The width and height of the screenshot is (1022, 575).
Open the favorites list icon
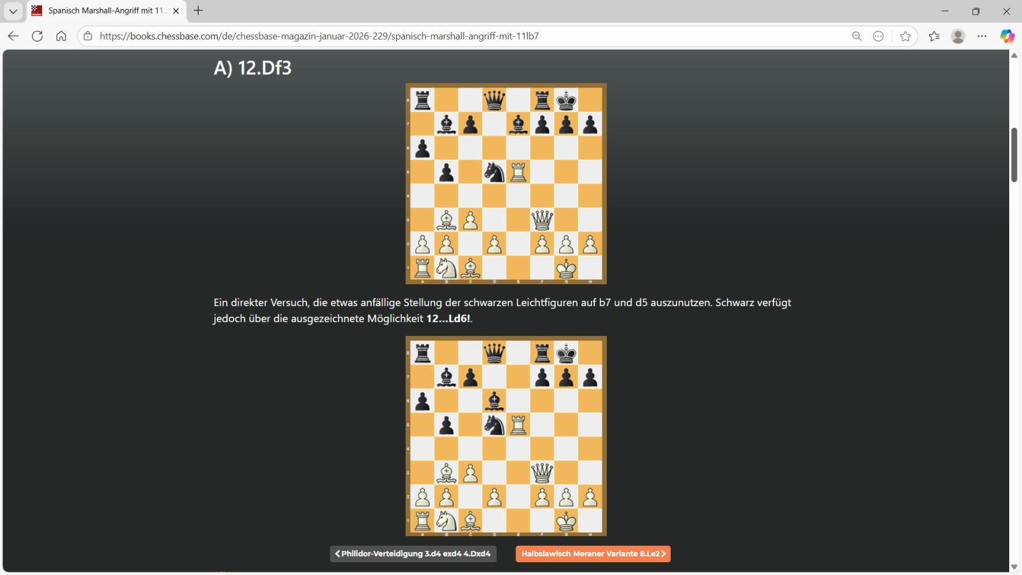[934, 36]
